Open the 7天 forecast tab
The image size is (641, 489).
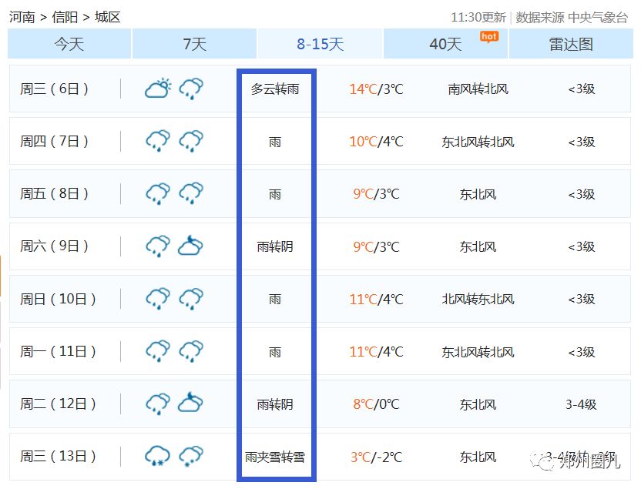click(x=194, y=44)
